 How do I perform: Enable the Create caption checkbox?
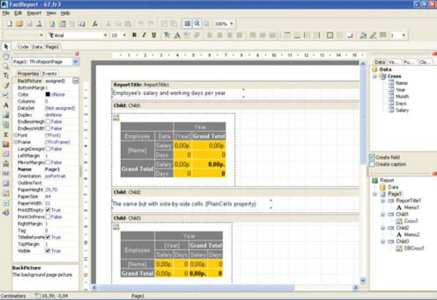point(372,165)
